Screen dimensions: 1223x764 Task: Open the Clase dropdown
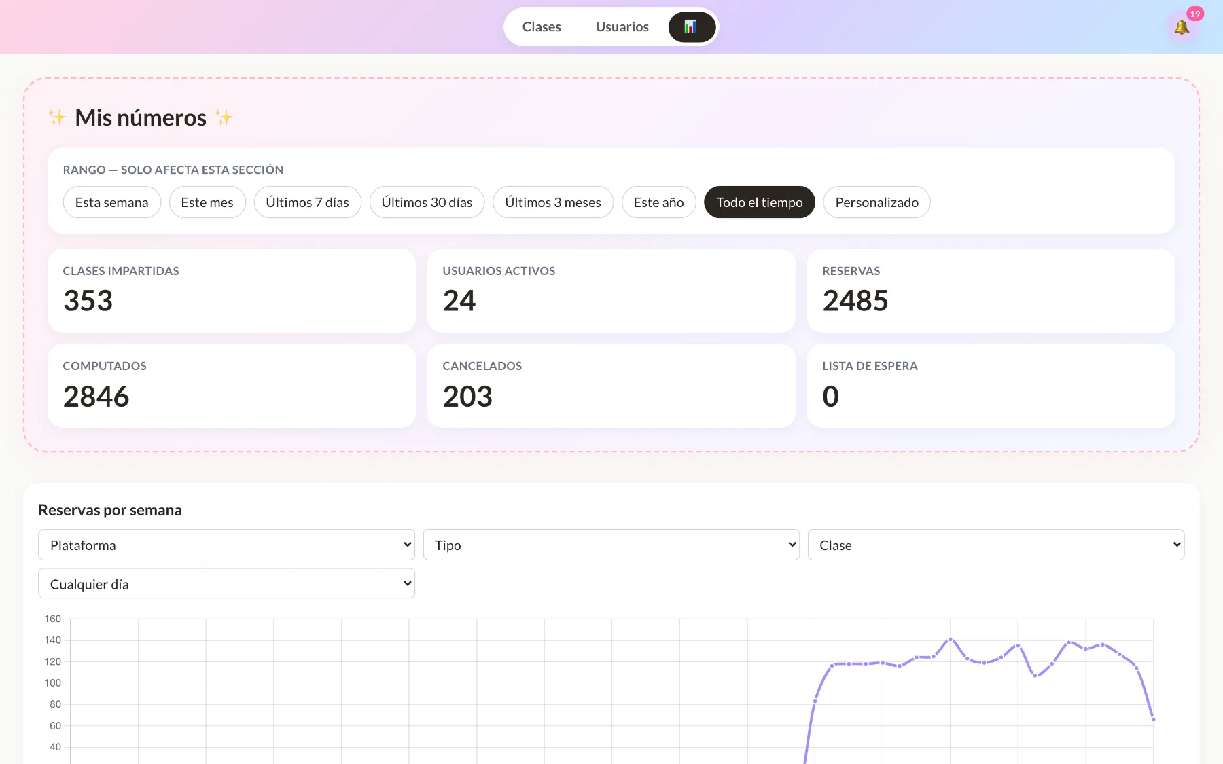coord(996,545)
